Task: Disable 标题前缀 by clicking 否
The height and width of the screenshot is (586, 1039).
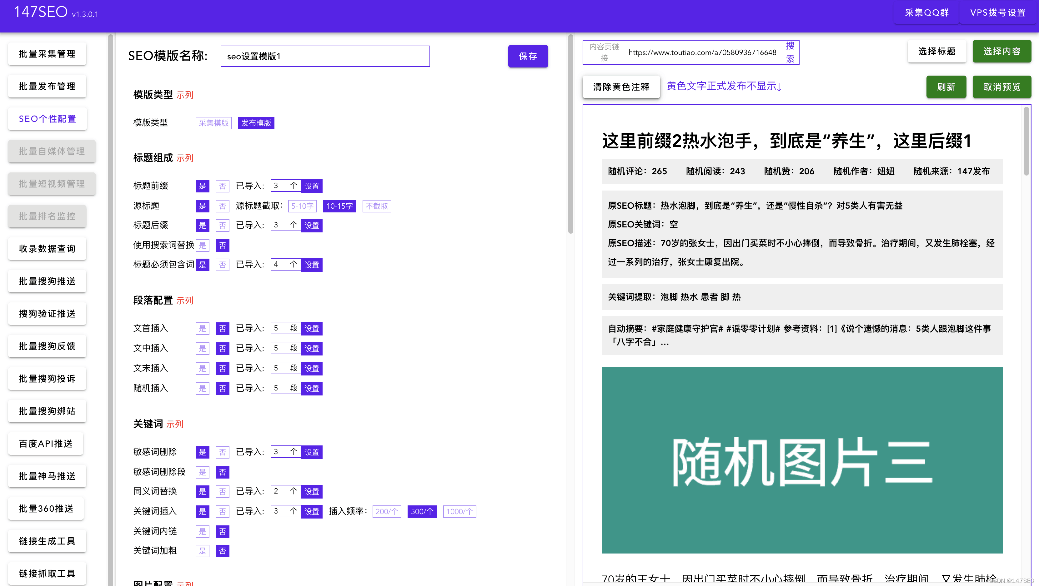Action: tap(222, 186)
